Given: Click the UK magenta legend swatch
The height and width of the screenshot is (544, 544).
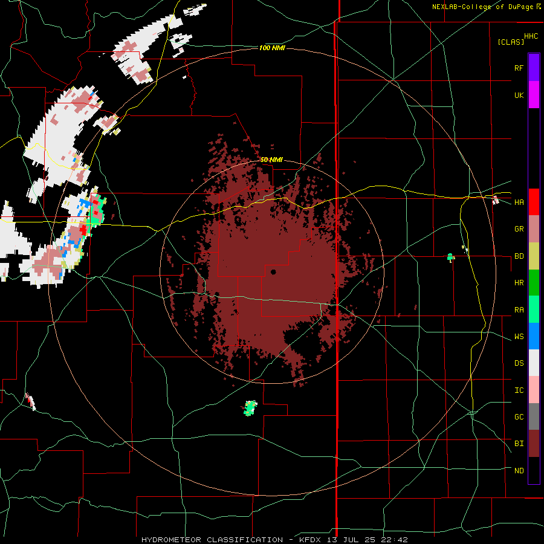Looking at the screenshot, I should click(534, 95).
